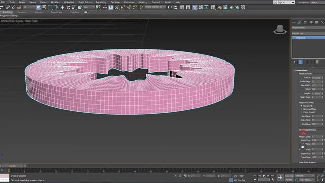The image size is (325, 183).
Task: Open Display tab in command panel
Action: click(x=317, y=22)
